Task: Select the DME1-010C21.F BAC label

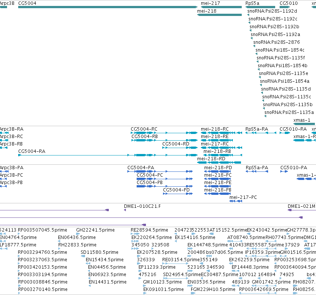Action: point(142,206)
